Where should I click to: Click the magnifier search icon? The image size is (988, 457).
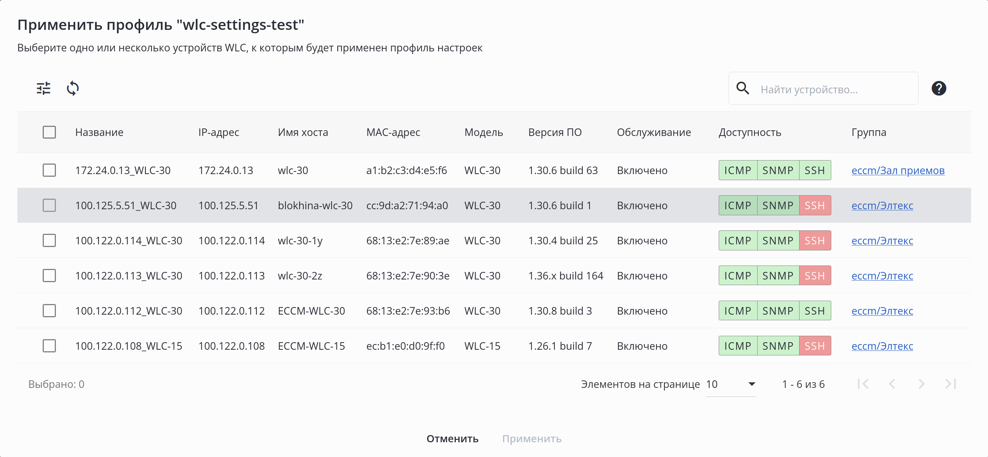coord(743,88)
